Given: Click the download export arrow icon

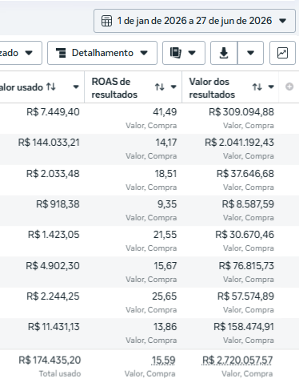Looking at the screenshot, I should point(224,53).
